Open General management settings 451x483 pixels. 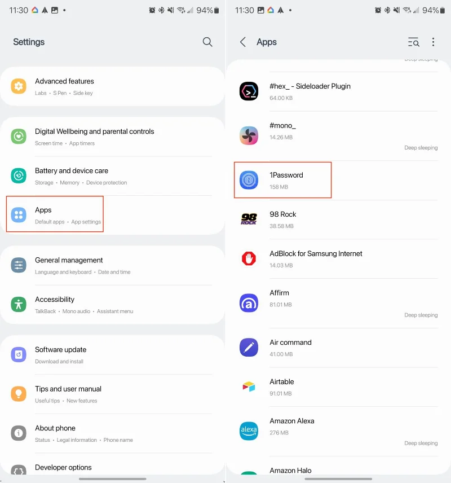tap(69, 265)
